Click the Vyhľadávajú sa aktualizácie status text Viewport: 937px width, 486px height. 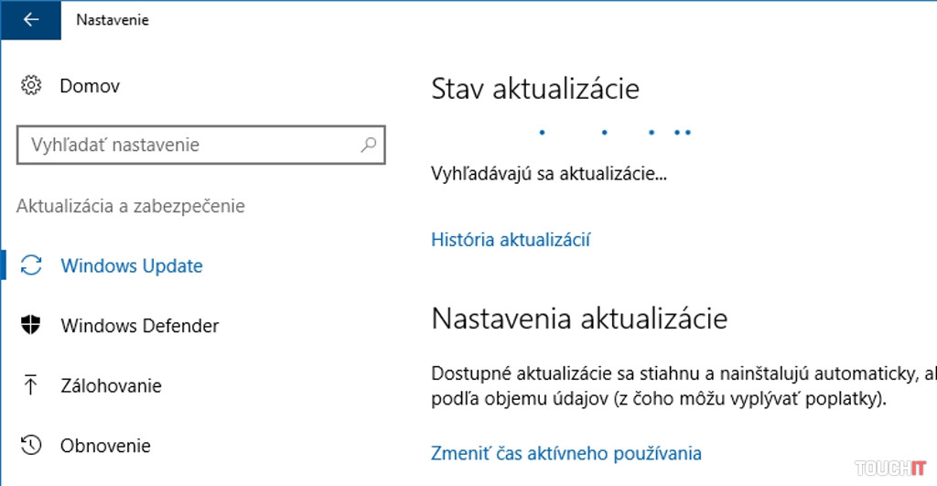549,172
